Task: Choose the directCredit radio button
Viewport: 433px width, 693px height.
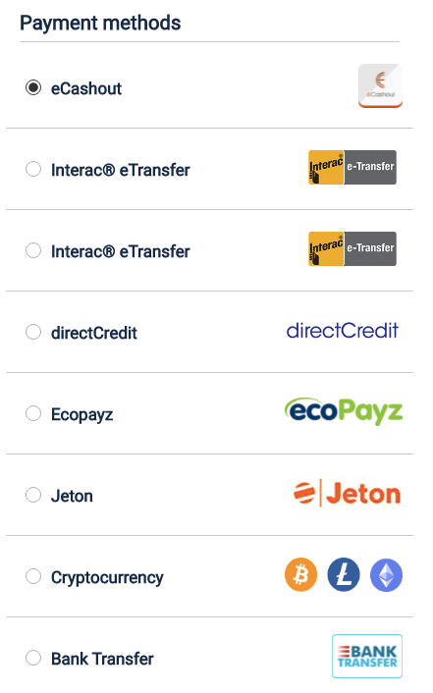Action: click(33, 332)
